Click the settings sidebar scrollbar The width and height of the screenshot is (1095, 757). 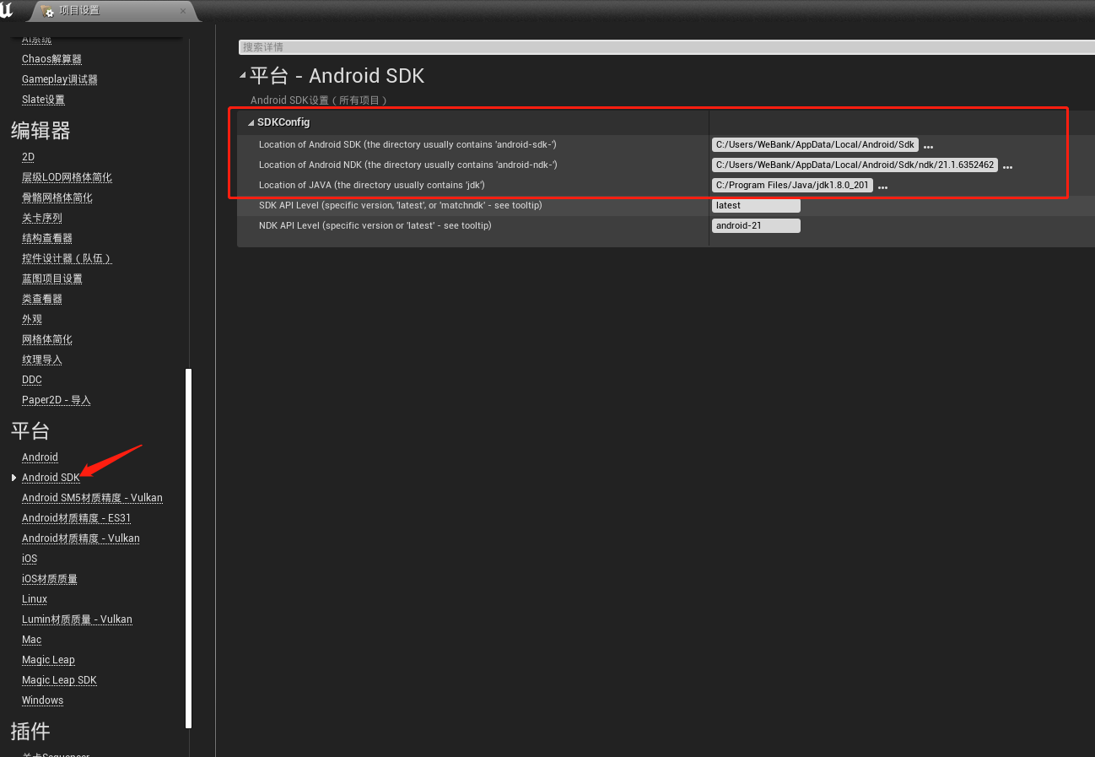pyautogui.click(x=189, y=549)
